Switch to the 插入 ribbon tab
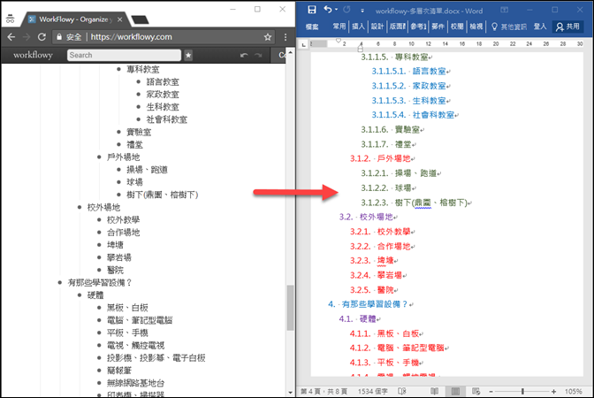This screenshot has width=594, height=398. click(x=358, y=27)
